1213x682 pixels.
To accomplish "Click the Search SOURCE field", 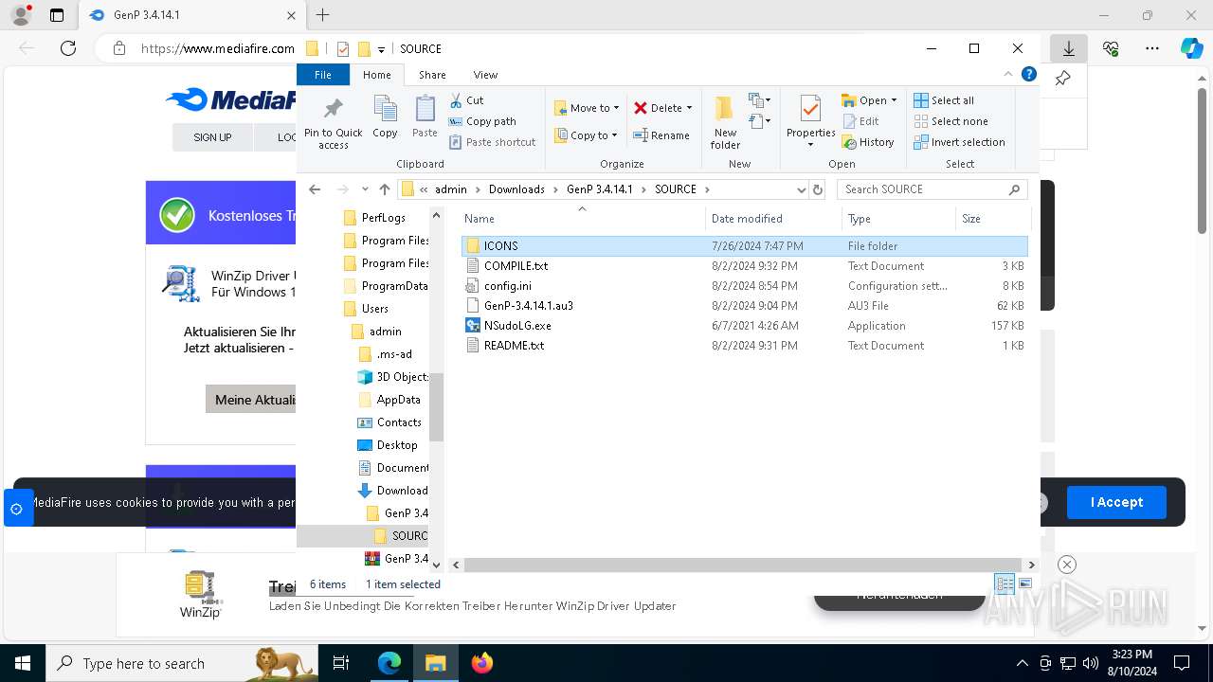I will coord(932,189).
